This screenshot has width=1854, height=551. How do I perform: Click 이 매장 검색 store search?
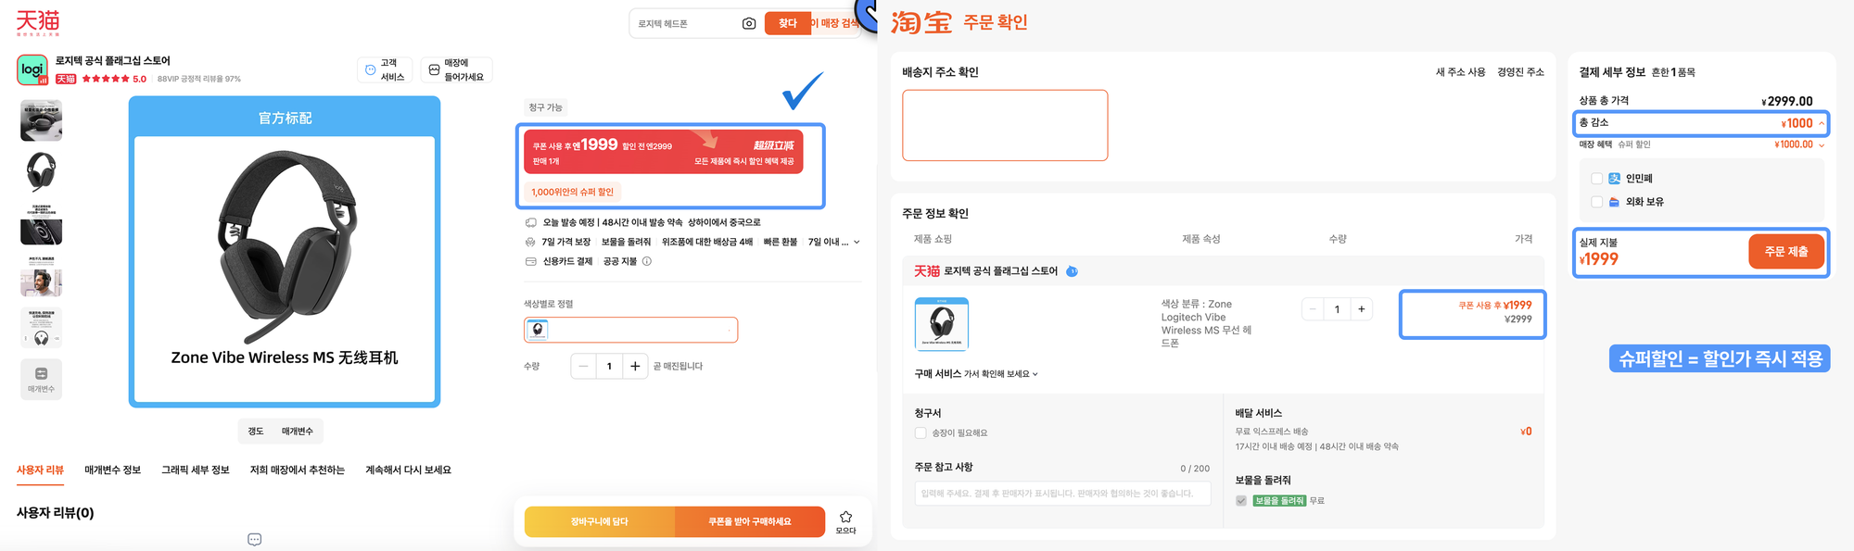click(x=835, y=23)
